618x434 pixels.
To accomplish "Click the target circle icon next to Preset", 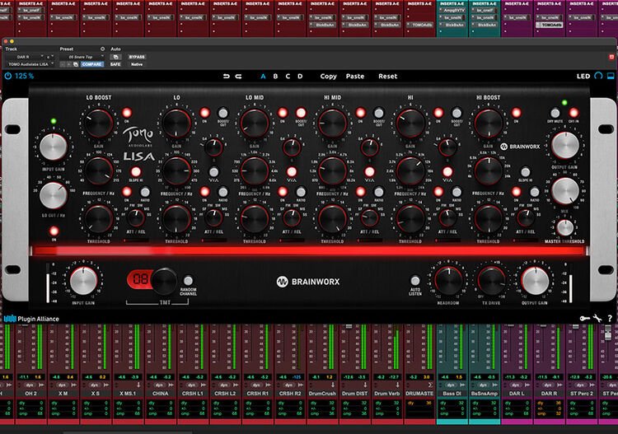I will tap(102, 49).
